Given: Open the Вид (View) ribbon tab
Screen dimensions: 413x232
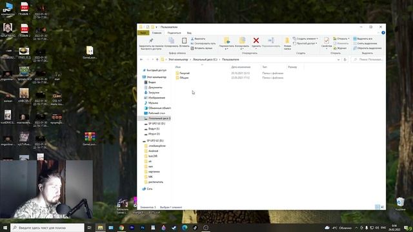Looking at the screenshot, I should click(189, 33).
